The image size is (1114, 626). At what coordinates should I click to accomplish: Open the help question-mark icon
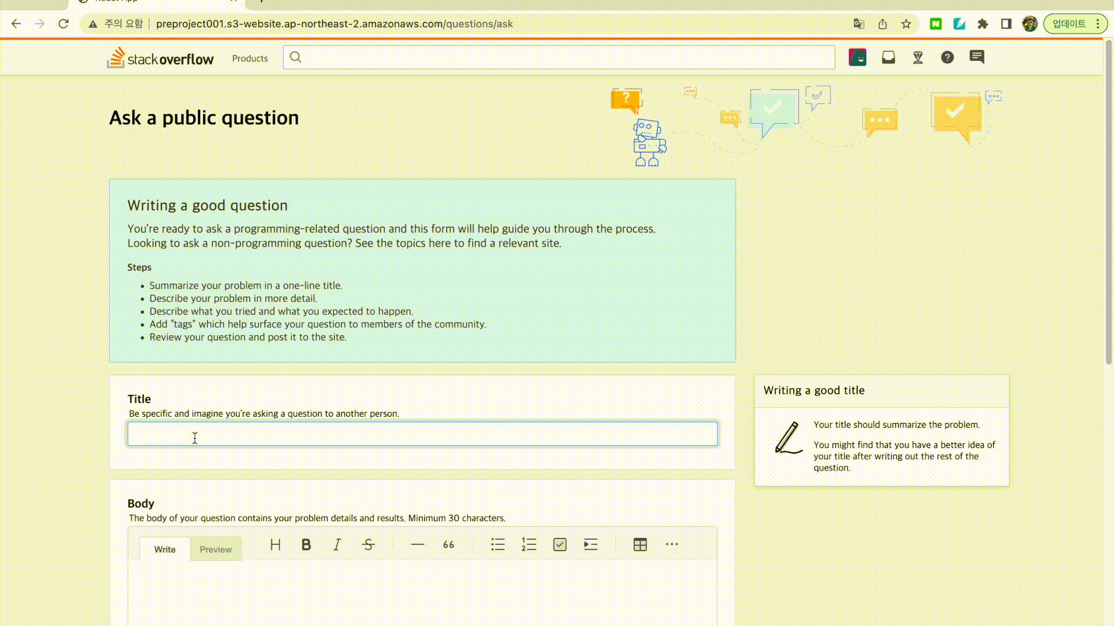(947, 57)
